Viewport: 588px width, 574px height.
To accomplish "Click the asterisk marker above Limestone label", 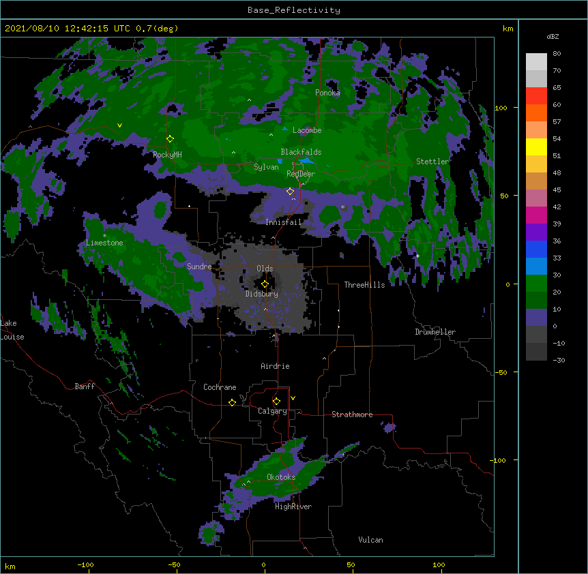I will (104, 236).
